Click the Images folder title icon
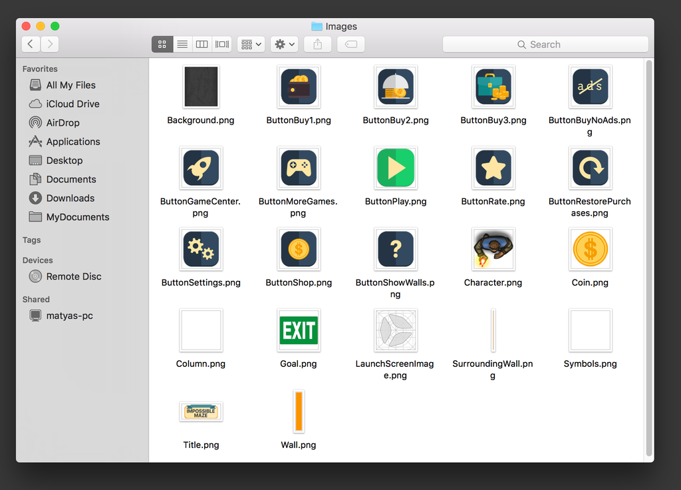The image size is (681, 490). point(317,27)
